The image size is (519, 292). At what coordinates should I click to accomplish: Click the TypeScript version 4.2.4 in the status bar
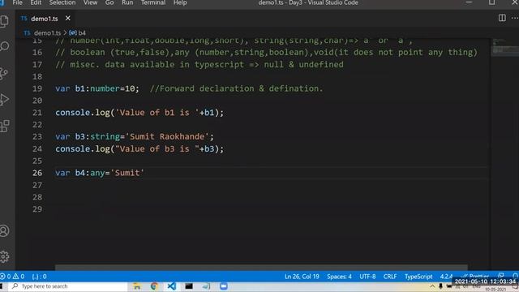[446, 276]
